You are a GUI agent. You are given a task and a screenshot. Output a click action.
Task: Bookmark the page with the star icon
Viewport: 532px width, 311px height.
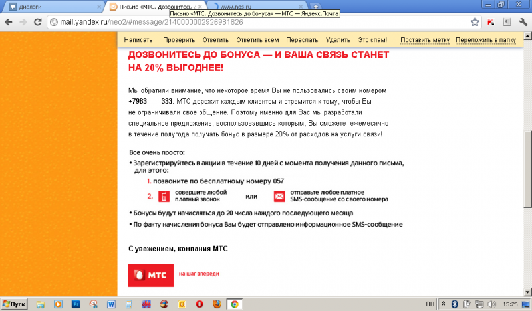tap(475, 21)
